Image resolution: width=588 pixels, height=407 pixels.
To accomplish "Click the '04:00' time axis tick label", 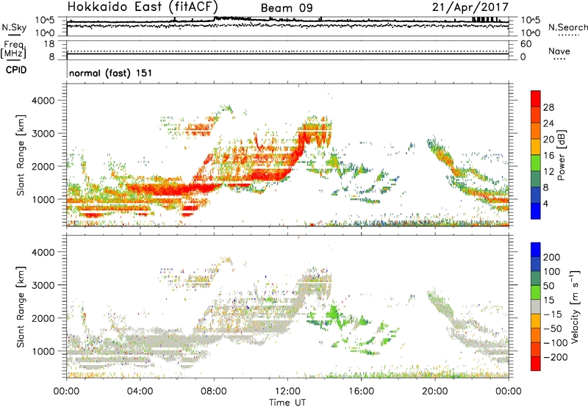I will coord(140,392).
